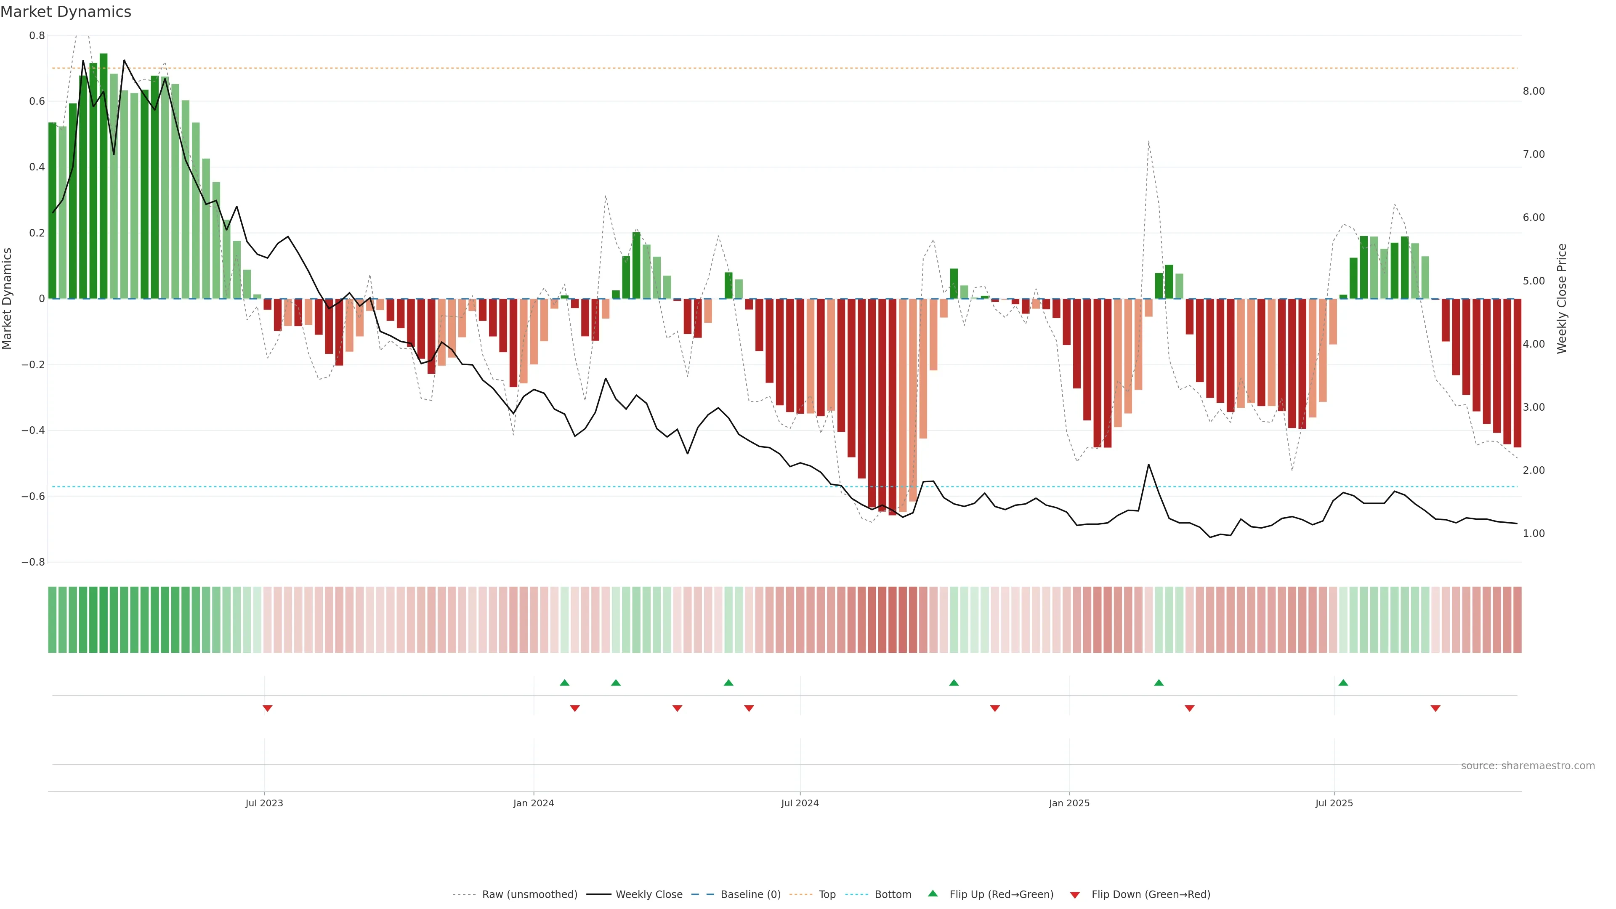Click the Market Dynamics chart title
1616x909 pixels.
66,12
